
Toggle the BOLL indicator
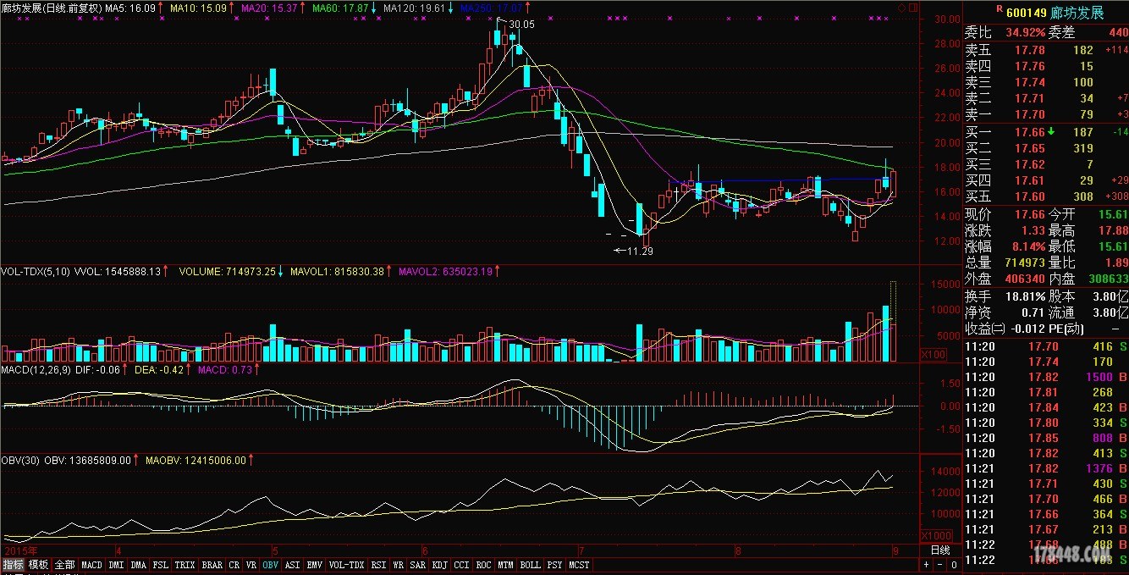pos(530,565)
